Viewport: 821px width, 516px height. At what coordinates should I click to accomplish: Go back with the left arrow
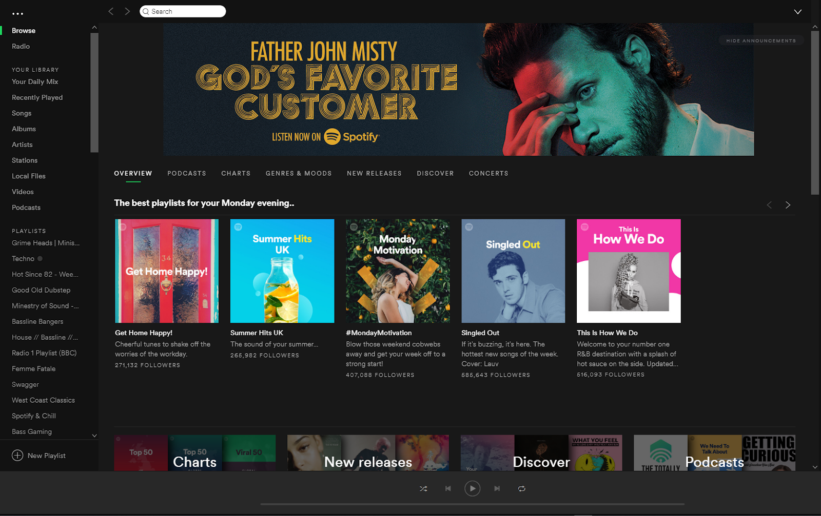coord(111,11)
